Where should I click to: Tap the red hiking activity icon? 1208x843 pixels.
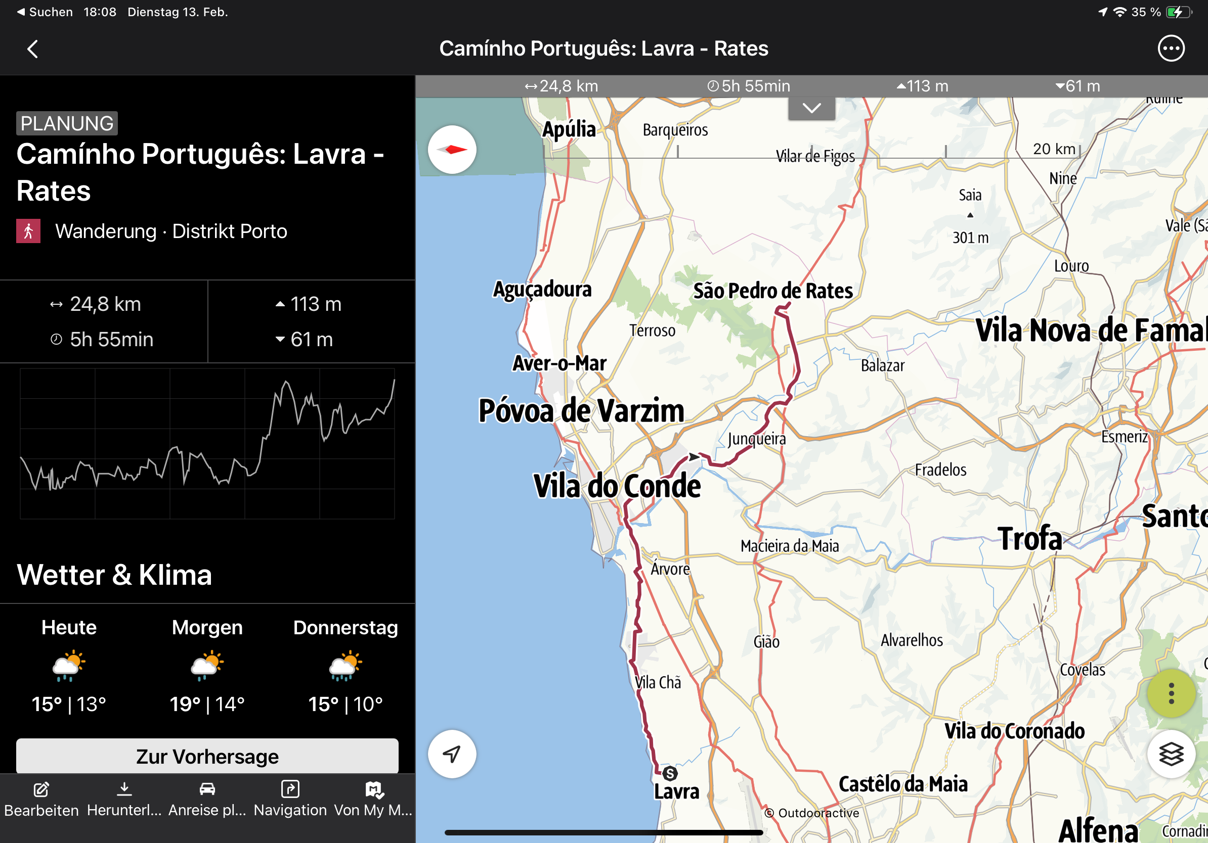(28, 231)
